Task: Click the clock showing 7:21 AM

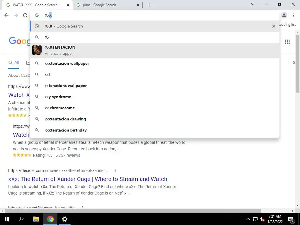Action: click(x=275, y=219)
